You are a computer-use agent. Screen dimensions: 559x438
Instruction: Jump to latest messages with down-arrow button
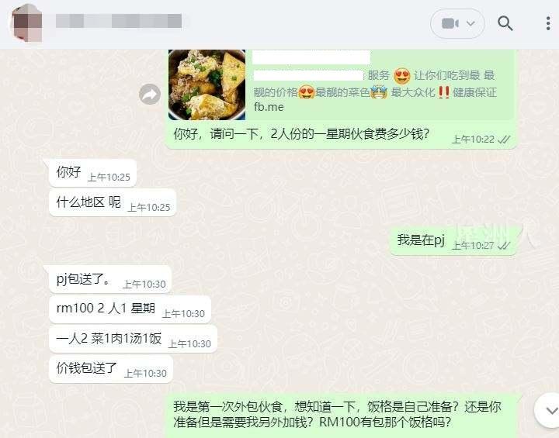click(548, 410)
